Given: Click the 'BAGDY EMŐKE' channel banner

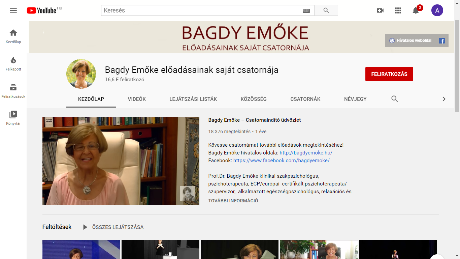Looking at the screenshot, I should point(241,37).
